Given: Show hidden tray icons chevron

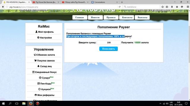Looking at the screenshot, I should click(x=160, y=104).
